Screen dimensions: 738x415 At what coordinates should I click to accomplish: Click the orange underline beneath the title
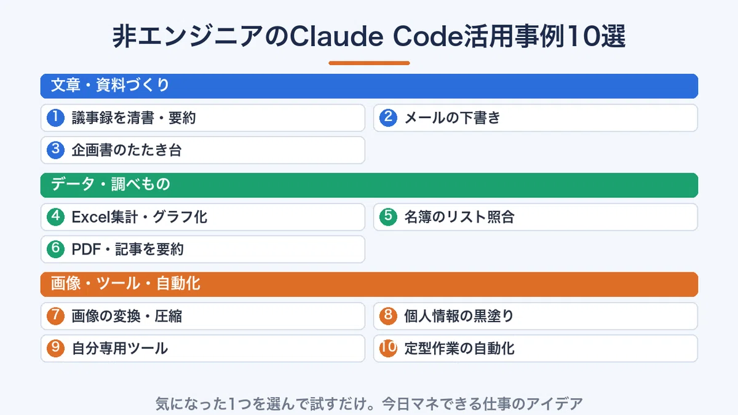pos(369,63)
